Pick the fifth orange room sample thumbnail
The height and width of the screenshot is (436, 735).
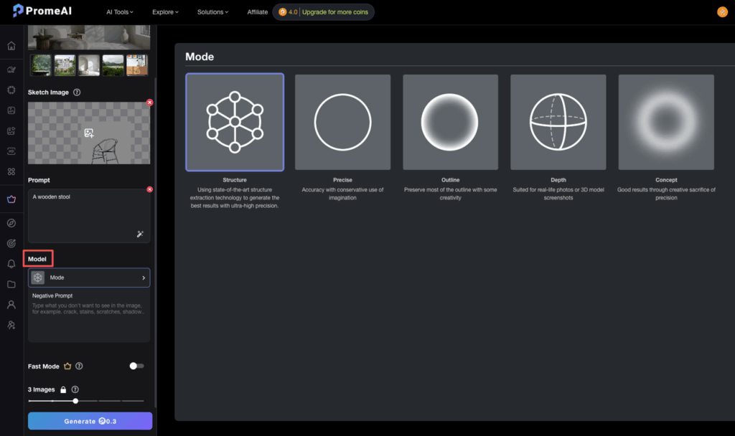tap(137, 65)
